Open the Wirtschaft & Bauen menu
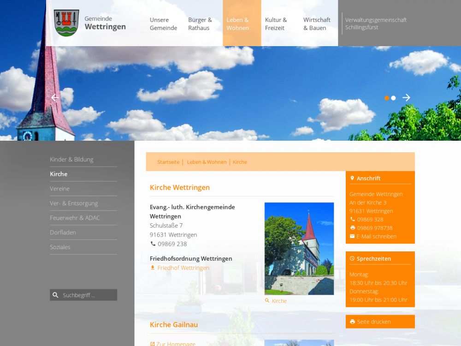 pyautogui.click(x=317, y=24)
